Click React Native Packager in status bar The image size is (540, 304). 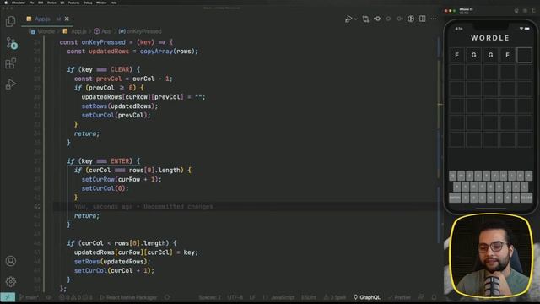pos(128,297)
